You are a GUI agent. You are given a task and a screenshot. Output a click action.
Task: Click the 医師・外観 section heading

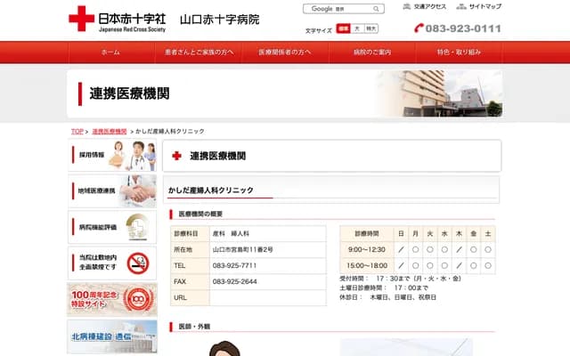click(194, 327)
